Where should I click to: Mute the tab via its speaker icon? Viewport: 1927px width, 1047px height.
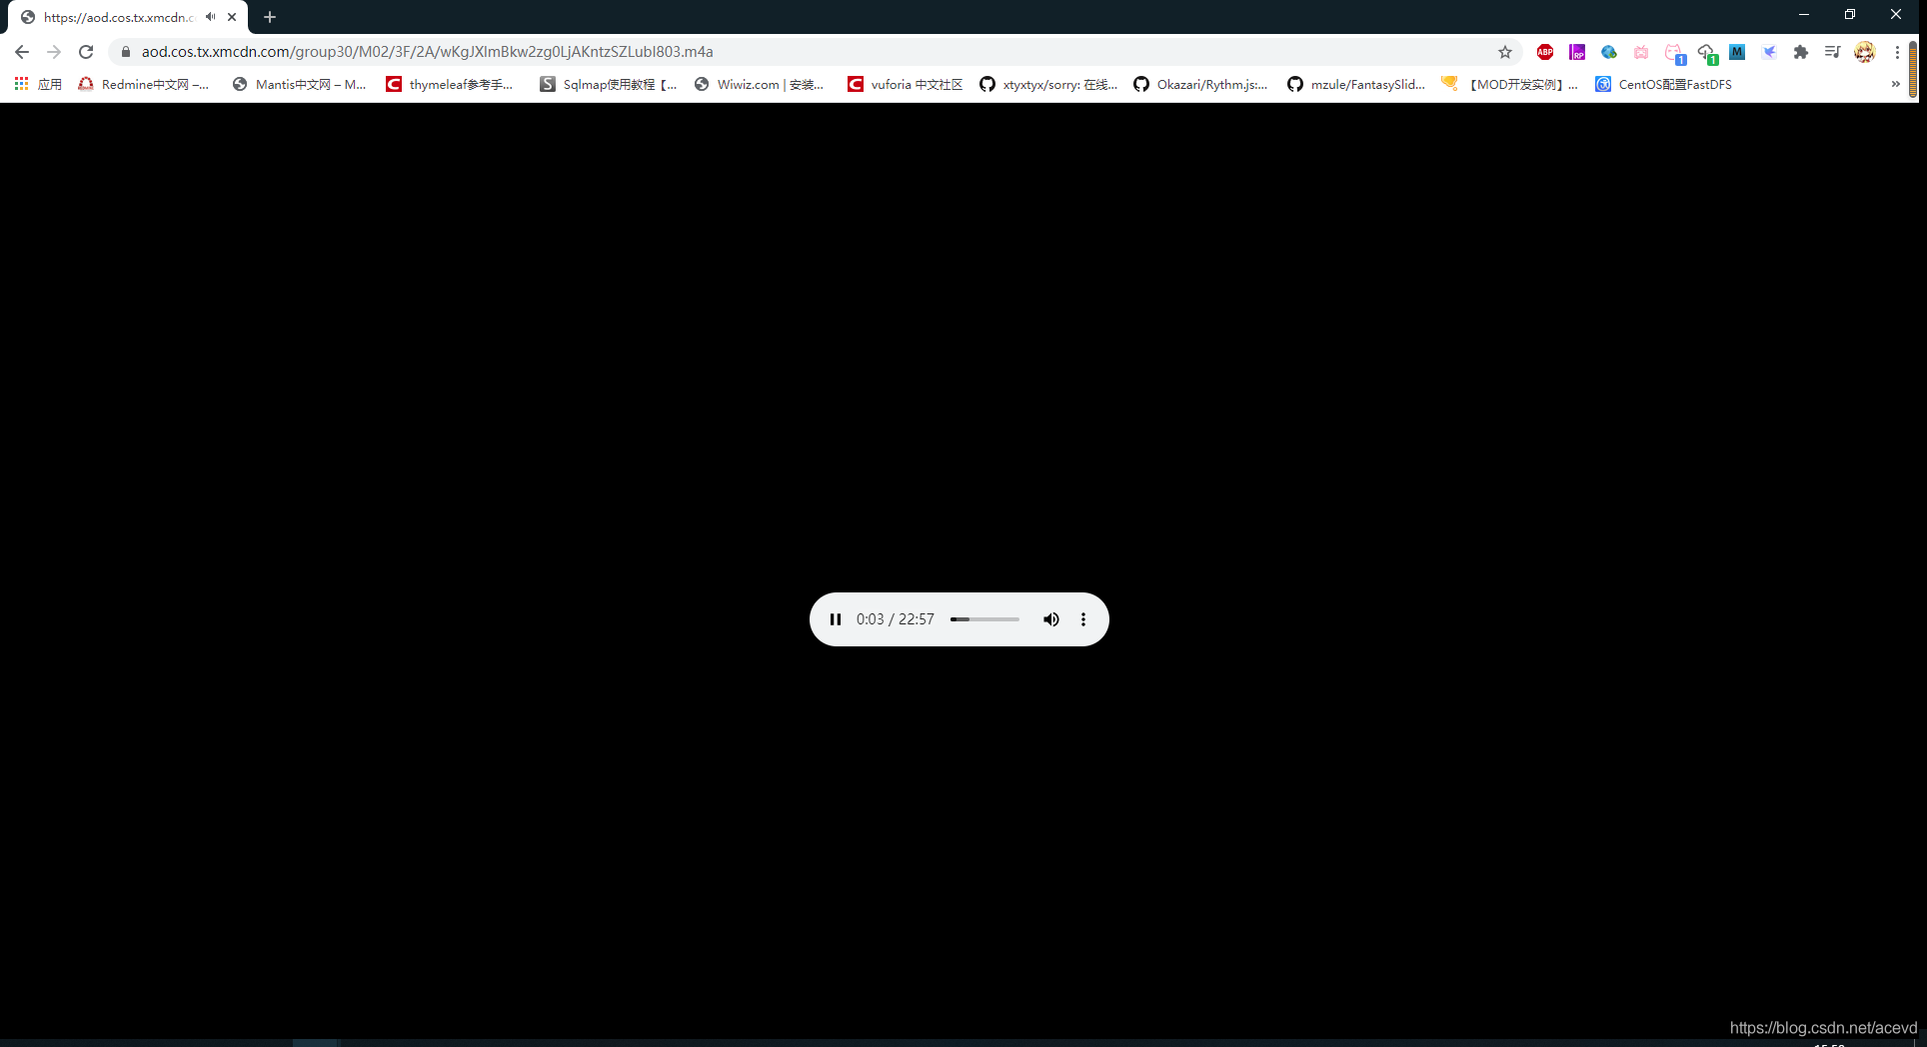click(x=210, y=17)
